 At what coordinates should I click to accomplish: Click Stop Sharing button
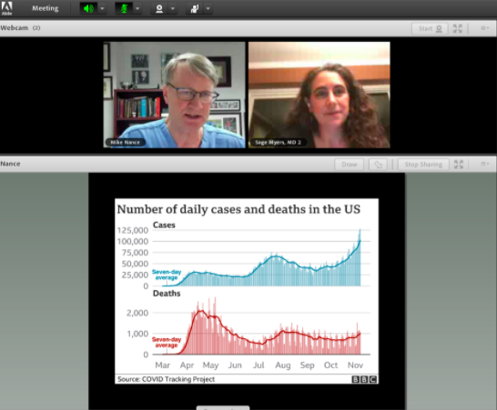click(x=423, y=165)
